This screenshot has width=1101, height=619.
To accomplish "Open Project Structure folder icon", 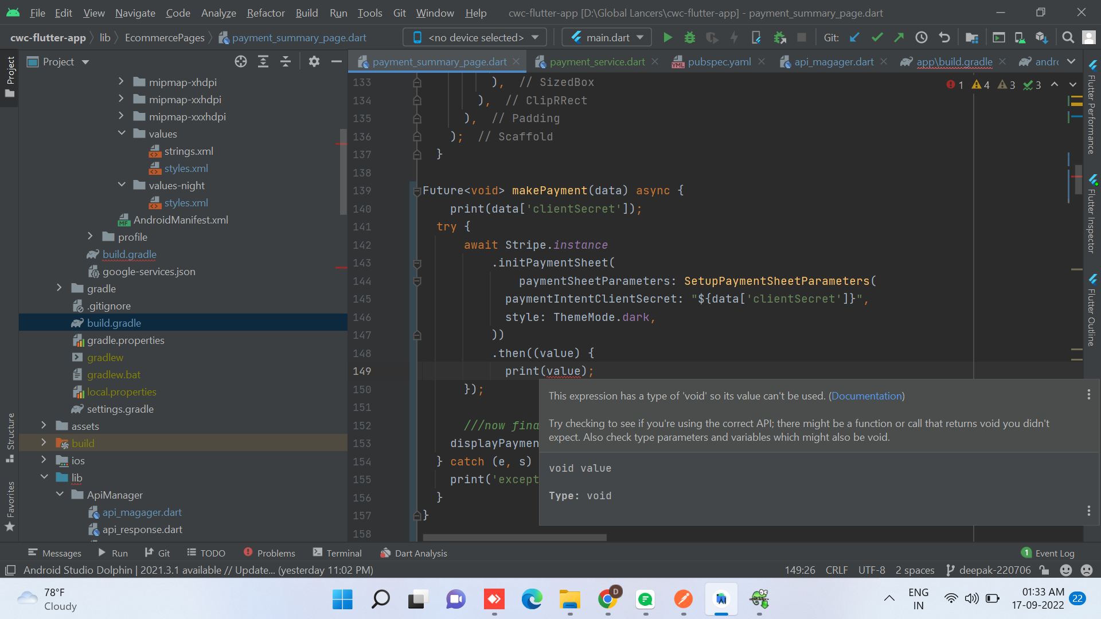I will (x=972, y=38).
